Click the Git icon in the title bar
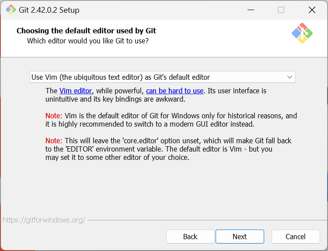328x251 pixels. [10, 10]
